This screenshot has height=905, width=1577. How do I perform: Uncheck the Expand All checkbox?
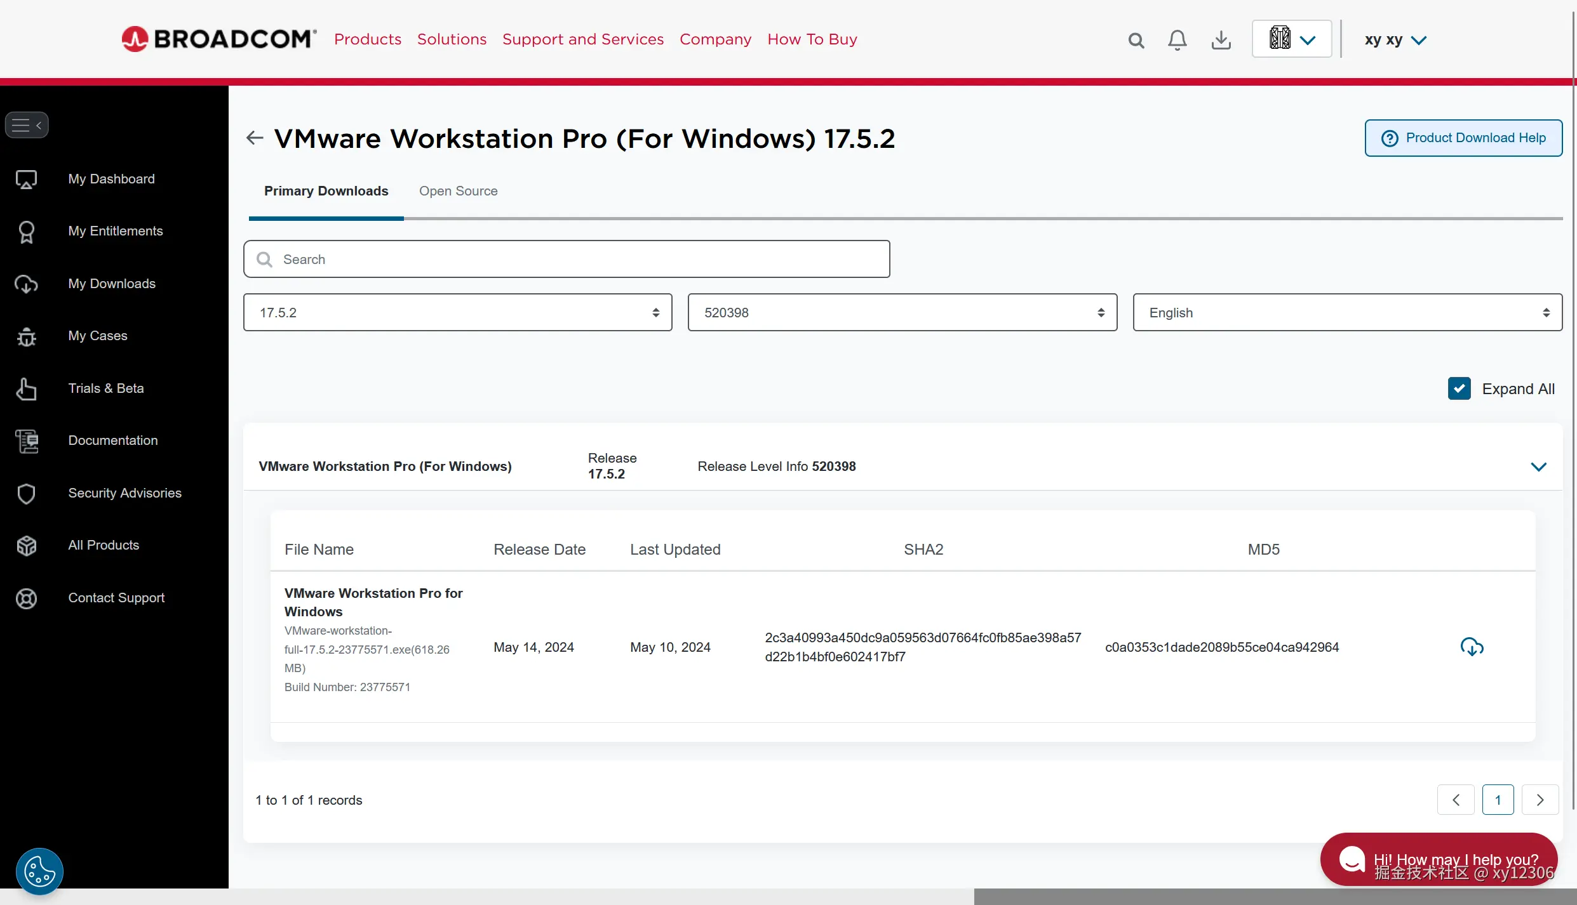click(x=1459, y=388)
